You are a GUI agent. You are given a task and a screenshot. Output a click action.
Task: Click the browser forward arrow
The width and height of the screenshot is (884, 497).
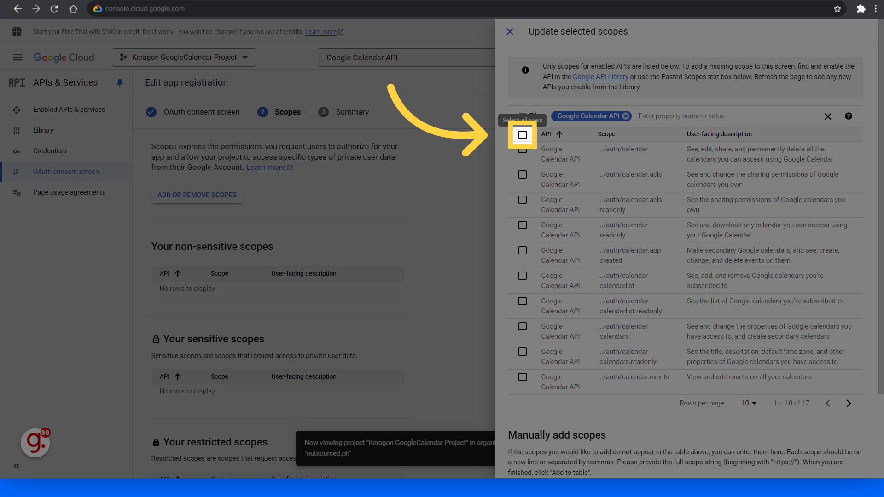point(36,9)
